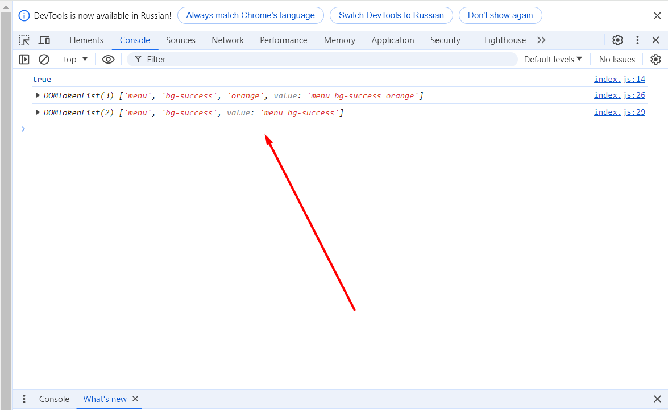Select the Console tab in bottom drawer
668x410 pixels.
tap(54, 399)
